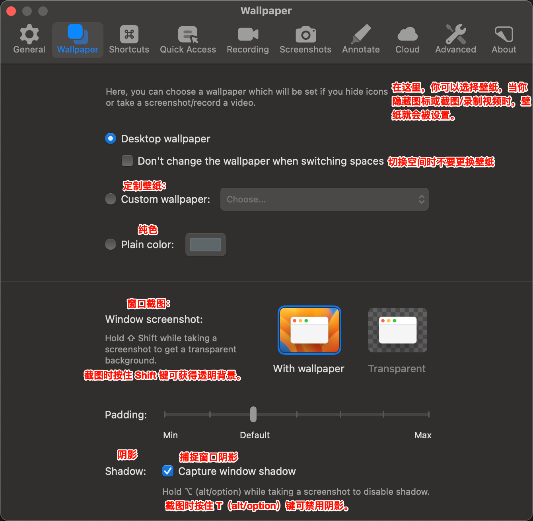Switch to the About tab
533x521 pixels.
(504, 38)
